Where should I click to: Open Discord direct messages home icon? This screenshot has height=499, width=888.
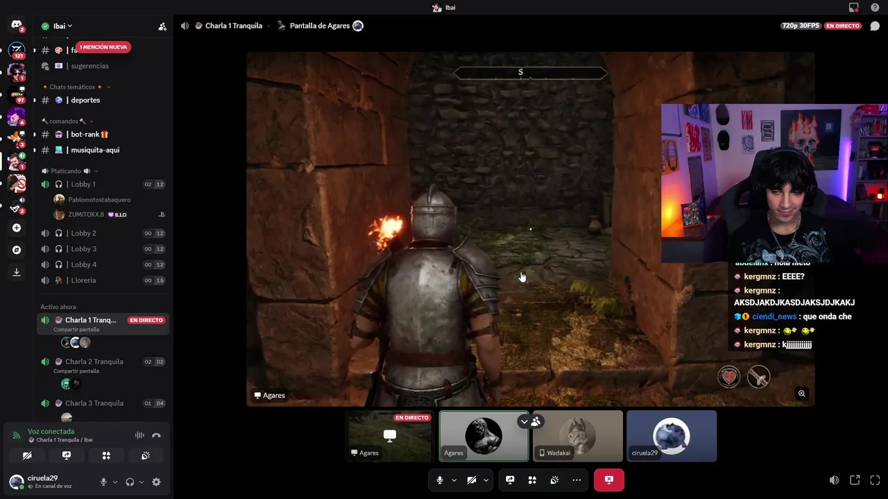click(x=17, y=26)
